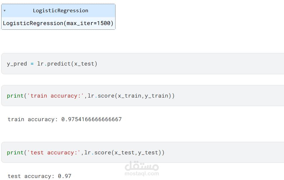284x180 pixels.
Task: Click the test accuracy output 0.97
Action: (x=65, y=176)
